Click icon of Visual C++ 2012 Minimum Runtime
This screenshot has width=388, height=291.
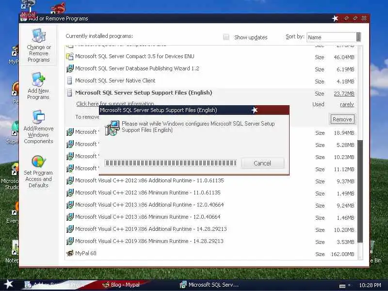pyautogui.click(x=70, y=193)
